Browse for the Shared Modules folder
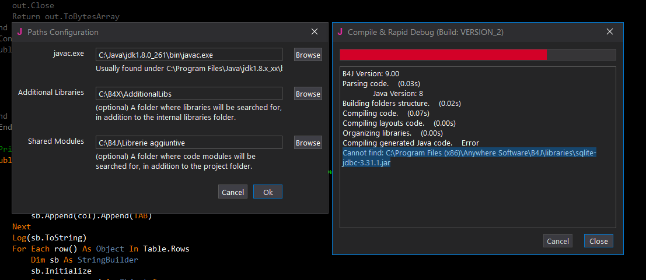This screenshot has height=280, width=646. pos(308,143)
